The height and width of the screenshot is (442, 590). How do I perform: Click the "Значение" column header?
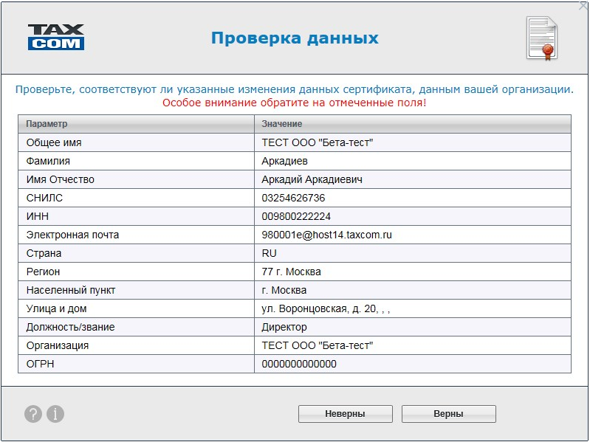pyautogui.click(x=281, y=124)
